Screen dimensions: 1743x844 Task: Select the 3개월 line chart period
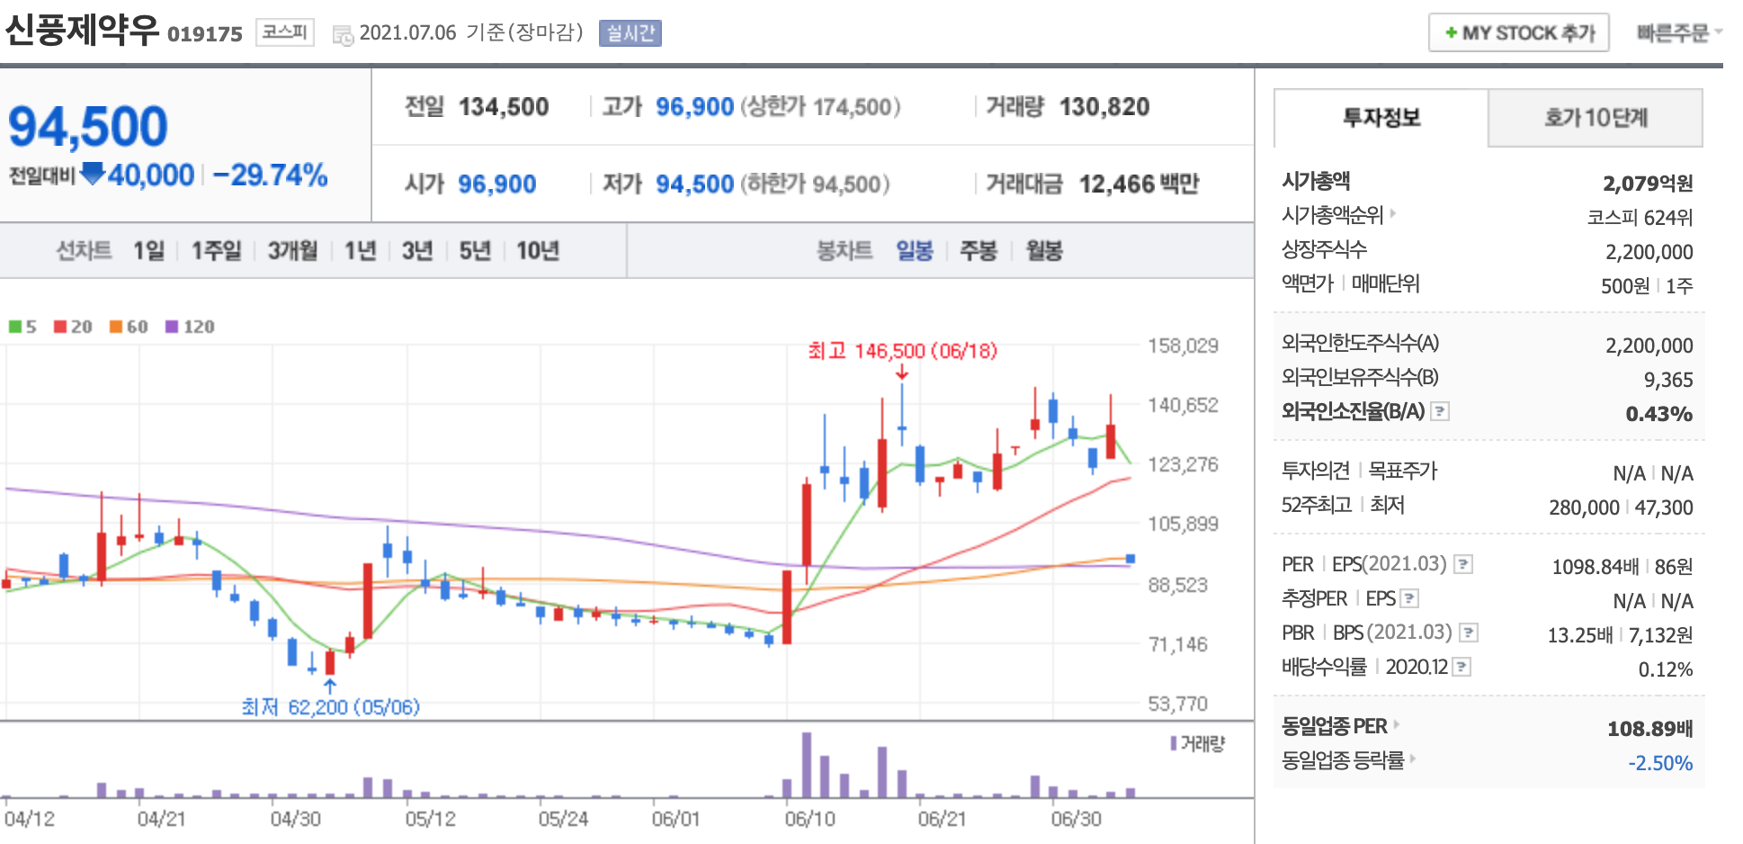[292, 250]
